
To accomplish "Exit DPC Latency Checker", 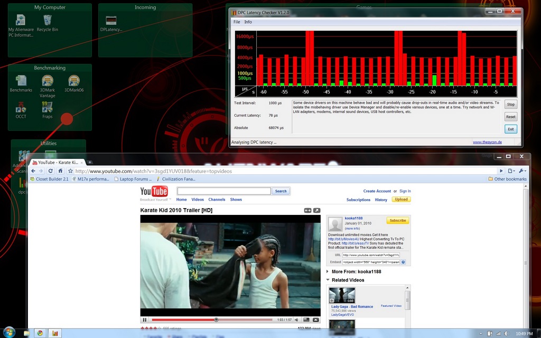I will (511, 129).
